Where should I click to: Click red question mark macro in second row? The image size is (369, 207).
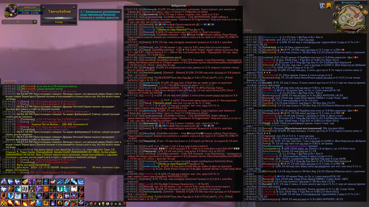[81, 189]
